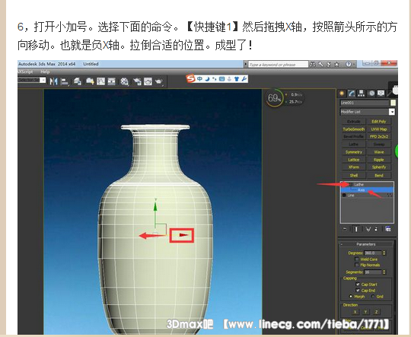The width and height of the screenshot is (411, 337).
Task: Click the Line001 object name field
Action: (x=365, y=103)
